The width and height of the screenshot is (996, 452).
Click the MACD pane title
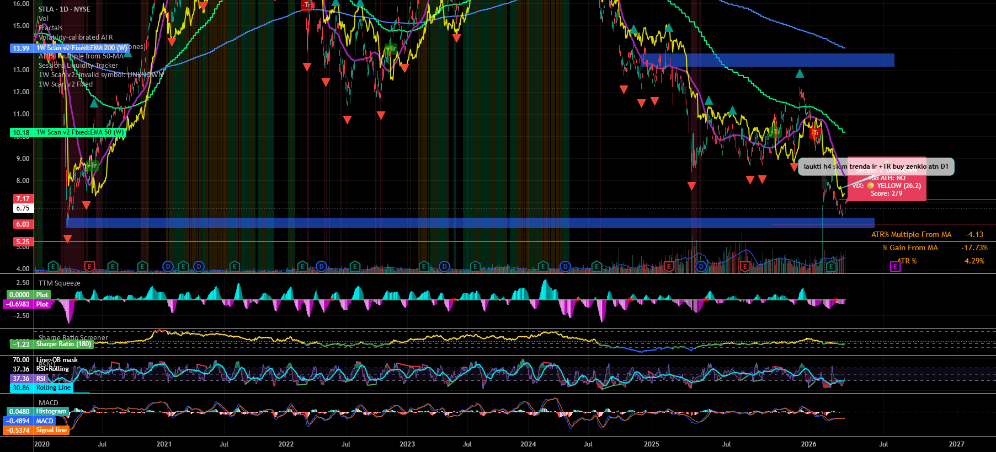pyautogui.click(x=48, y=402)
